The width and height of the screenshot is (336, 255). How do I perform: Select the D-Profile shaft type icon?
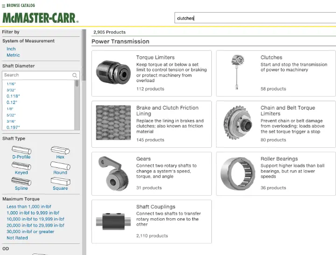21,150
